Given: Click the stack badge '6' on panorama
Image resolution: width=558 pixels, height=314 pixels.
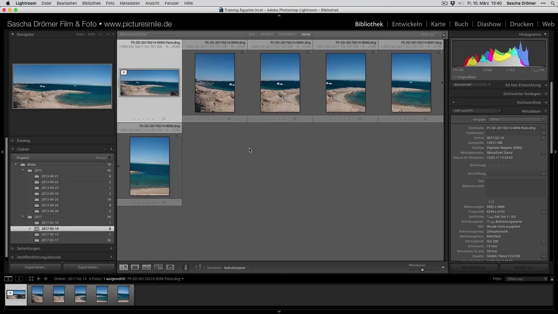Looking at the screenshot, I should coord(124,72).
